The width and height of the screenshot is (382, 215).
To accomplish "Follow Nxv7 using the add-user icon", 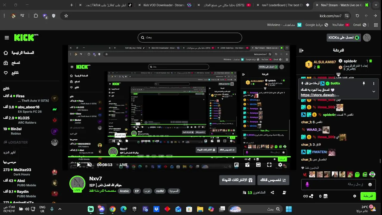I will tap(284, 193).
